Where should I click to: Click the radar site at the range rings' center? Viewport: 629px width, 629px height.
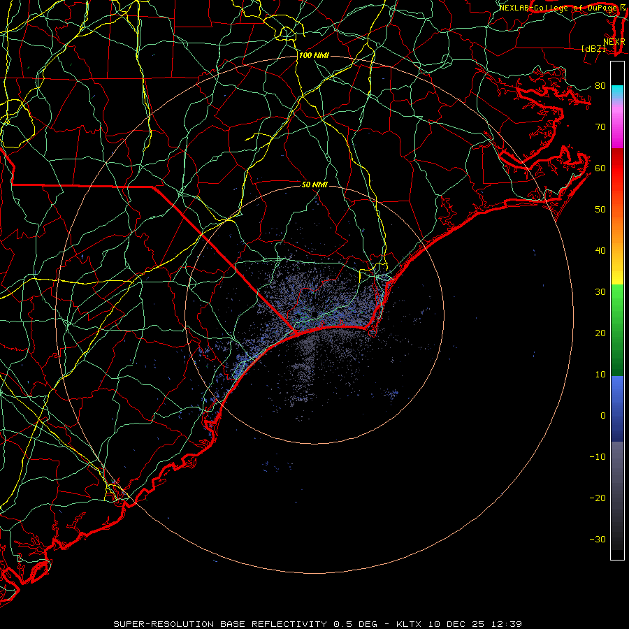[x=314, y=314]
